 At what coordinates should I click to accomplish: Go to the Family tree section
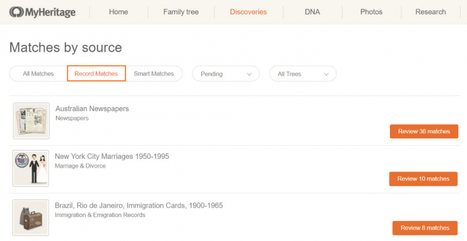pyautogui.click(x=181, y=12)
